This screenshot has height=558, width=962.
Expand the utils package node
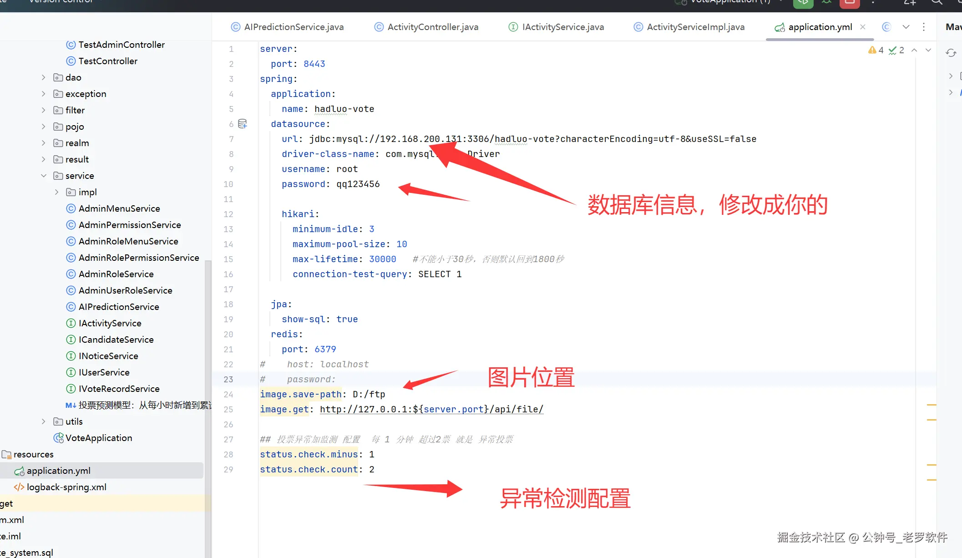(x=43, y=421)
